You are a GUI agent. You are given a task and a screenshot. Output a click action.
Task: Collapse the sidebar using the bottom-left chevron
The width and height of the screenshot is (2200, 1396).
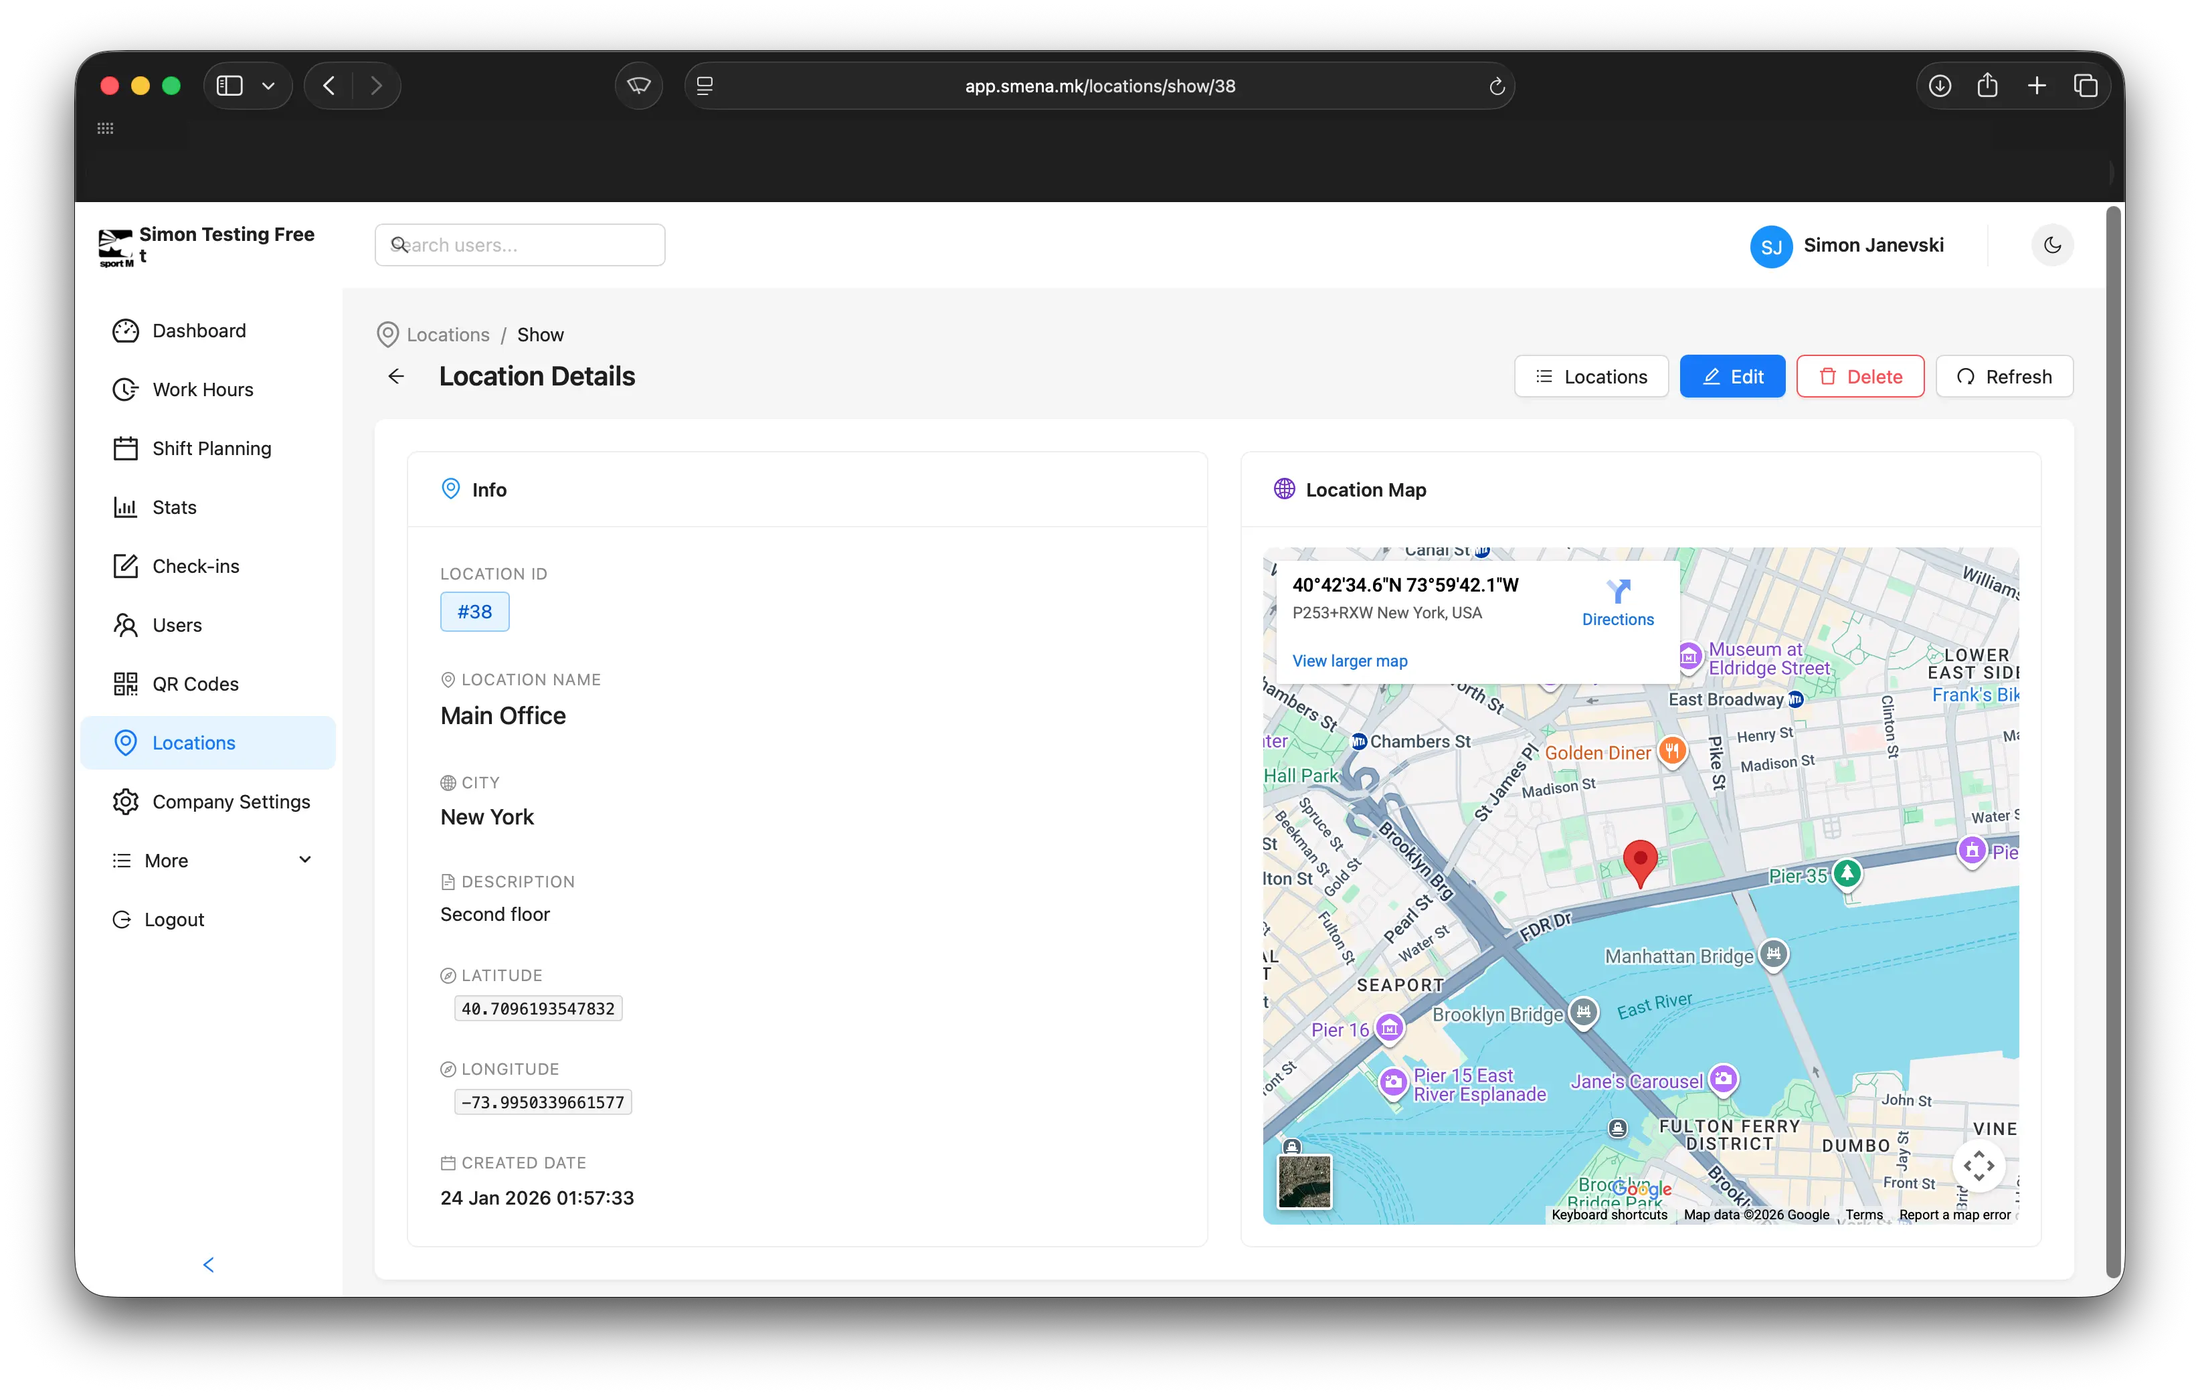pos(208,1264)
